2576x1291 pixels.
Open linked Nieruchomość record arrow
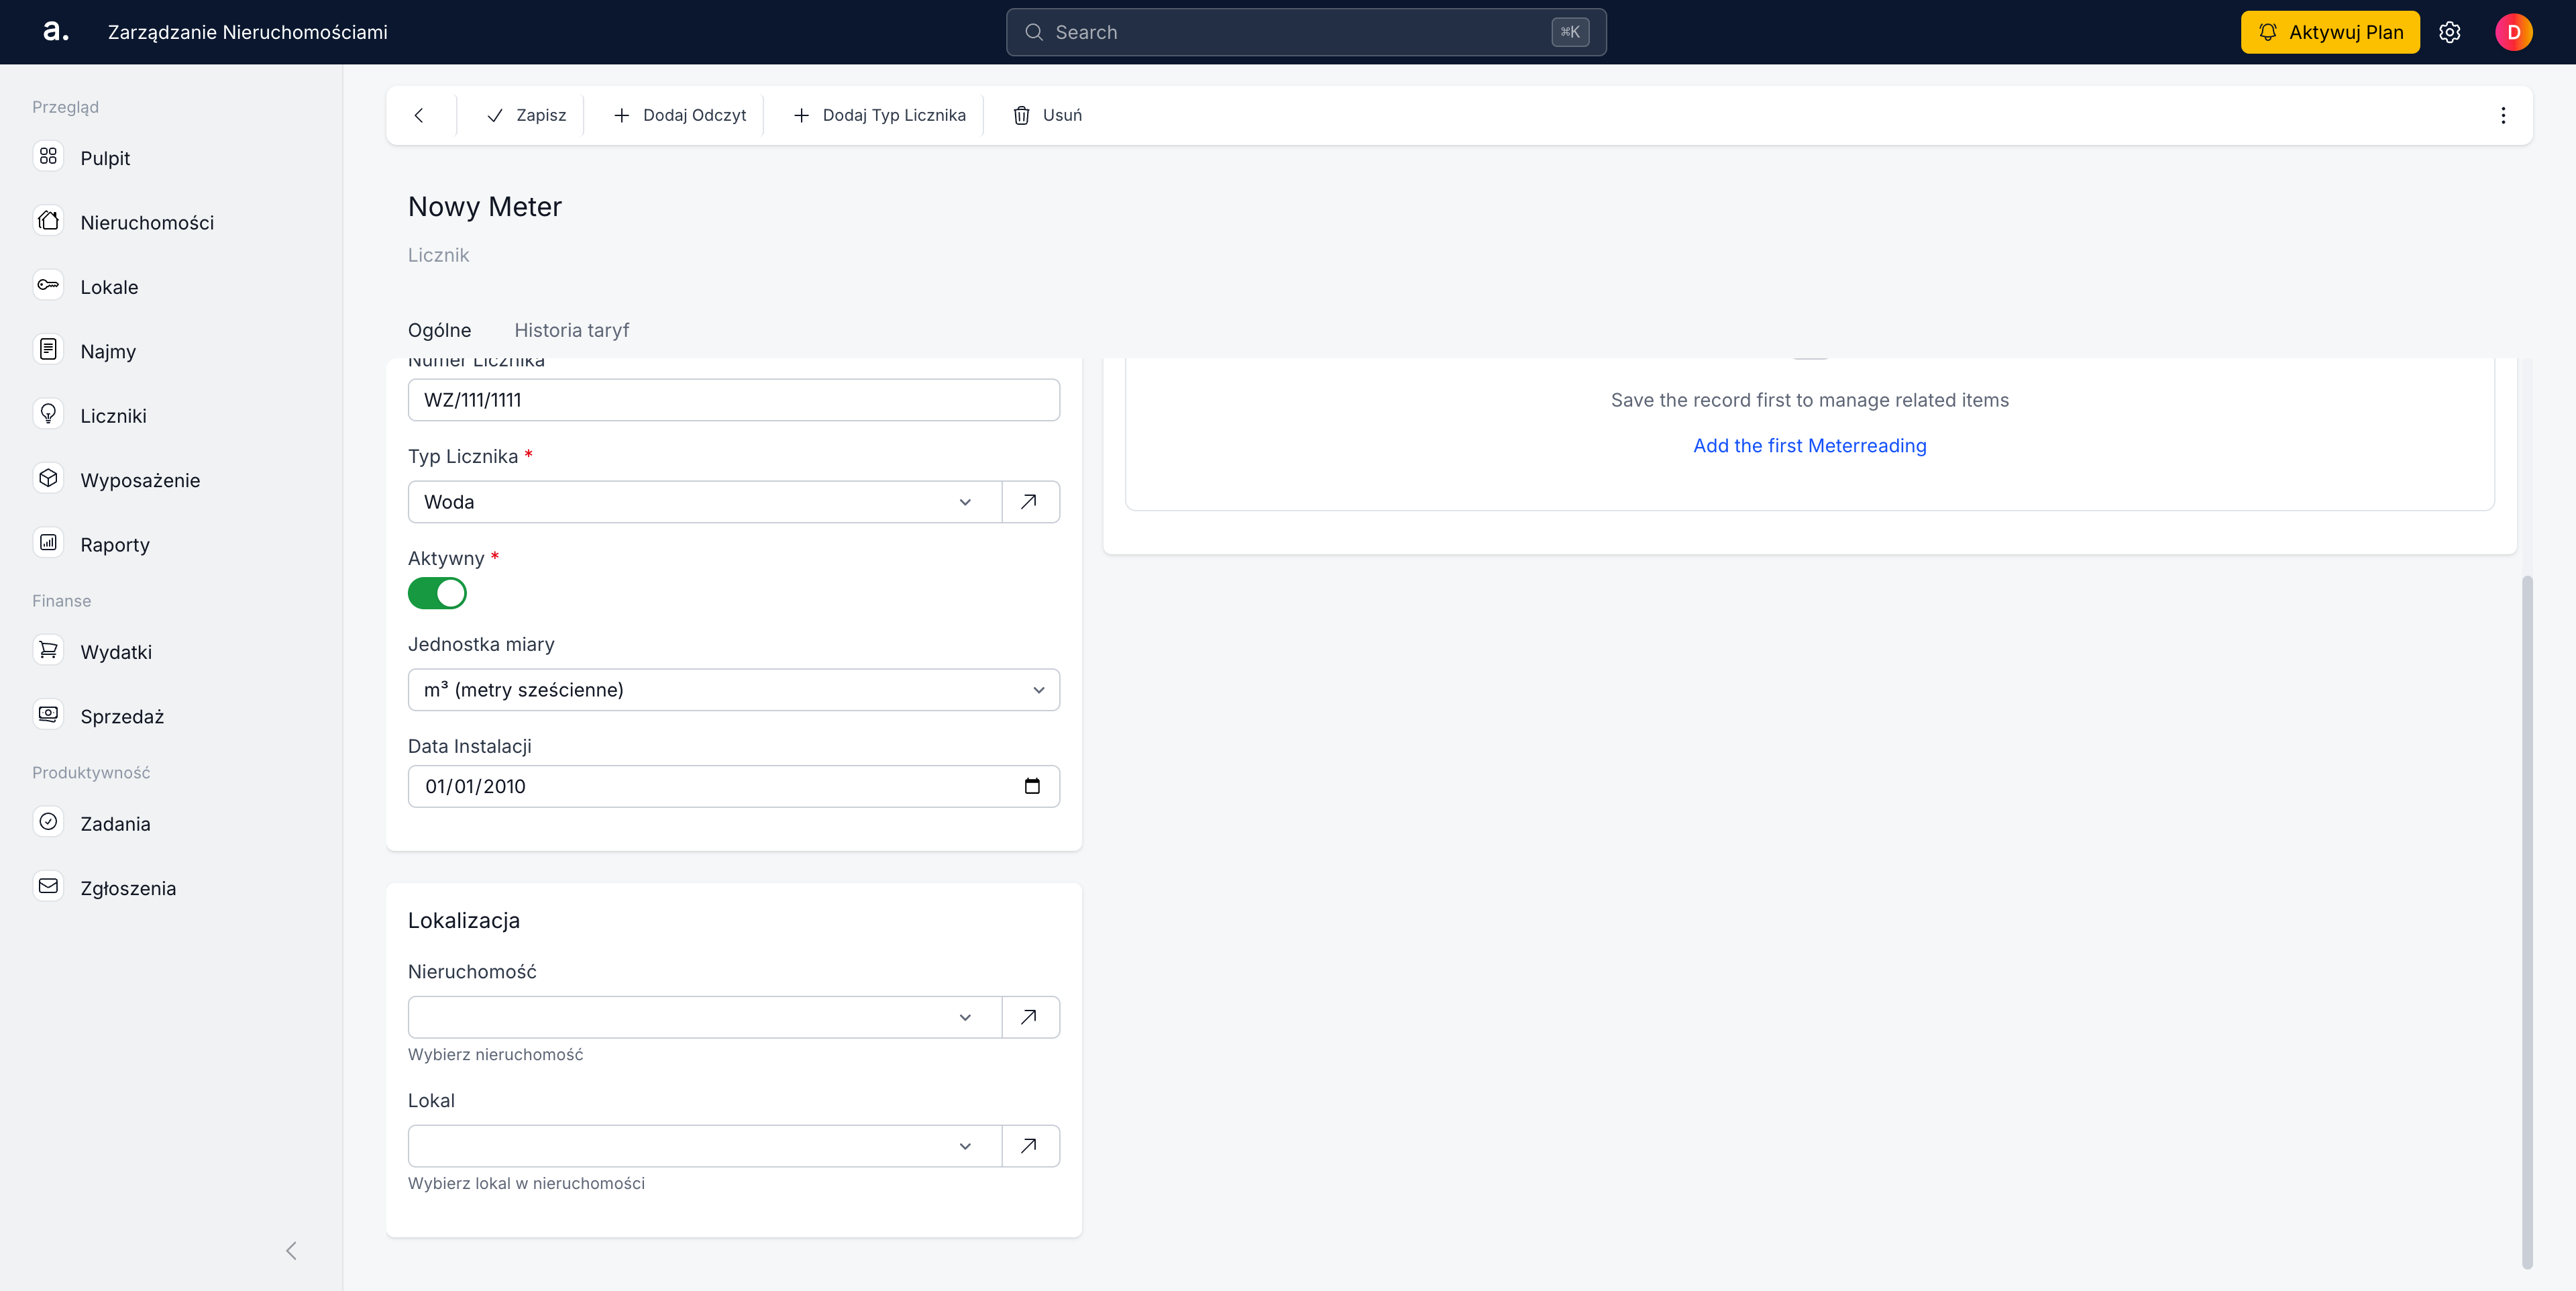pos(1030,1017)
